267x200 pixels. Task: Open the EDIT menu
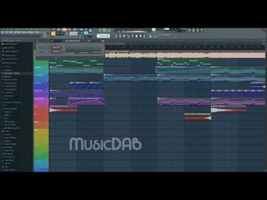click(7, 32)
